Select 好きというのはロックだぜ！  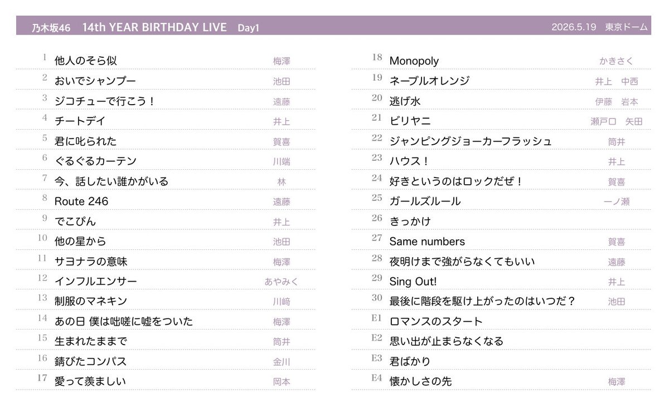click(x=456, y=181)
